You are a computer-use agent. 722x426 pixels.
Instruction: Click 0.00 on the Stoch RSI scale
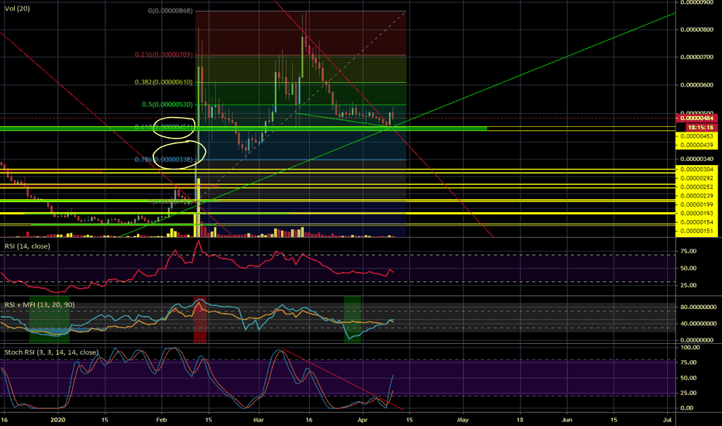coord(686,407)
